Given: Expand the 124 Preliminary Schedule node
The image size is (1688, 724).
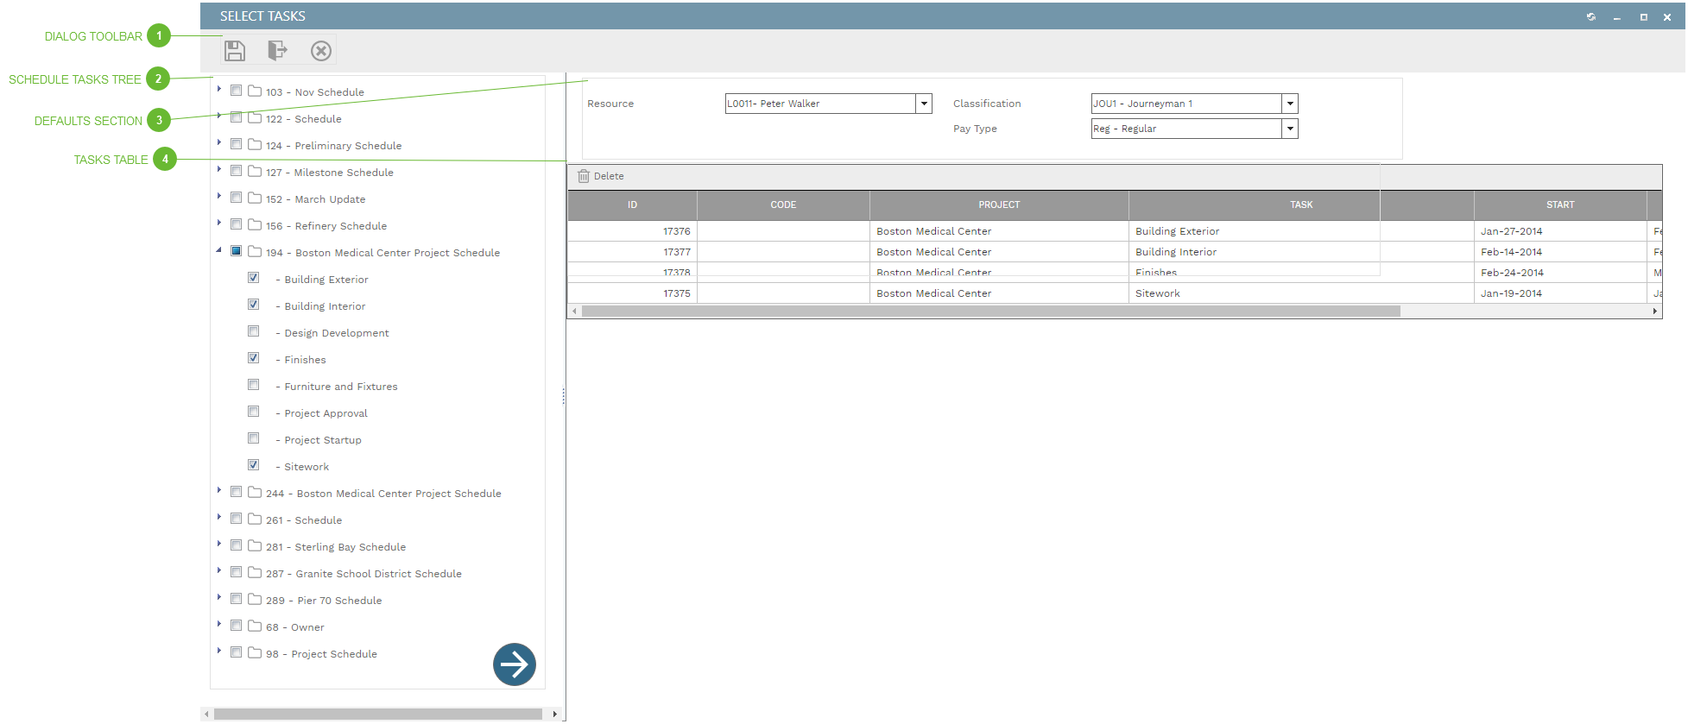Looking at the screenshot, I should click(219, 142).
